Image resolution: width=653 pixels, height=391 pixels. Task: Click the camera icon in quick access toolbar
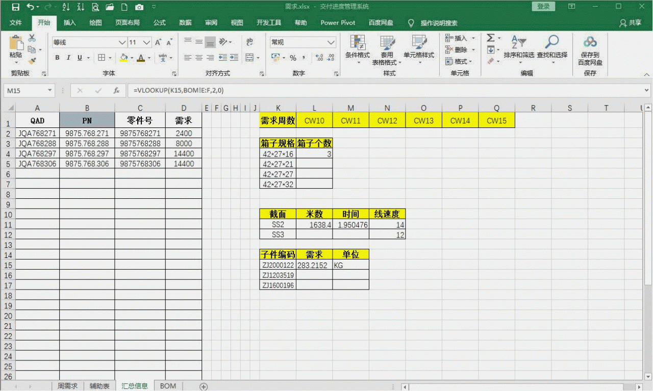click(139, 7)
